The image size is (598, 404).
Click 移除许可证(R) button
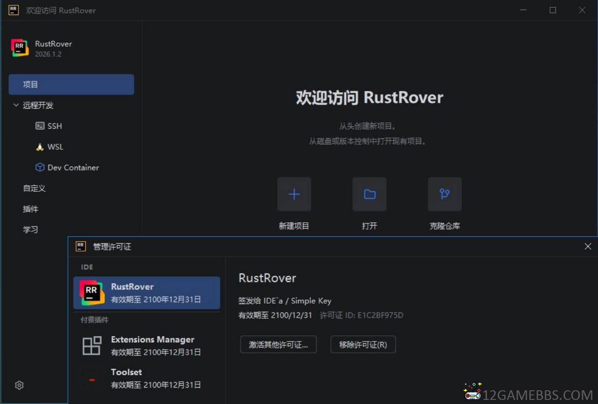click(x=363, y=345)
